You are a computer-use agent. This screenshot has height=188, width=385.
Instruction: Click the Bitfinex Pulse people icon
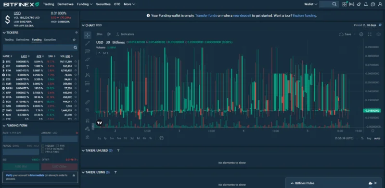point(370,183)
